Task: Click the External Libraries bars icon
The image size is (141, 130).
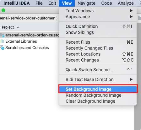Action: click(2, 41)
